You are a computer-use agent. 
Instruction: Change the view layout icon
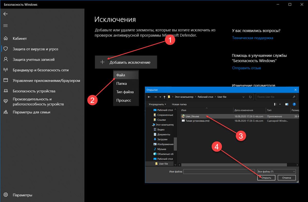coord(276,104)
